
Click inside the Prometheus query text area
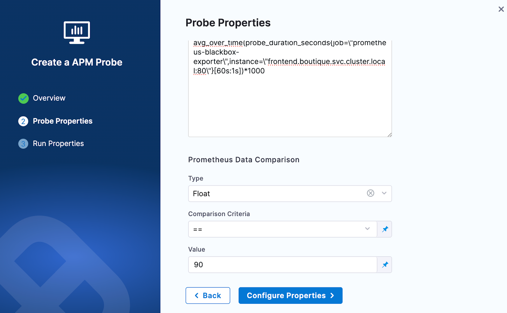point(290,101)
